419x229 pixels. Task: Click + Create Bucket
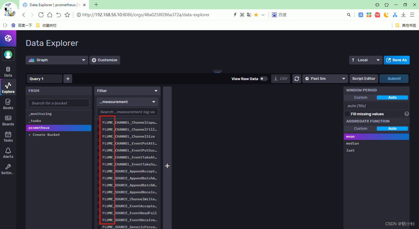tap(44, 135)
